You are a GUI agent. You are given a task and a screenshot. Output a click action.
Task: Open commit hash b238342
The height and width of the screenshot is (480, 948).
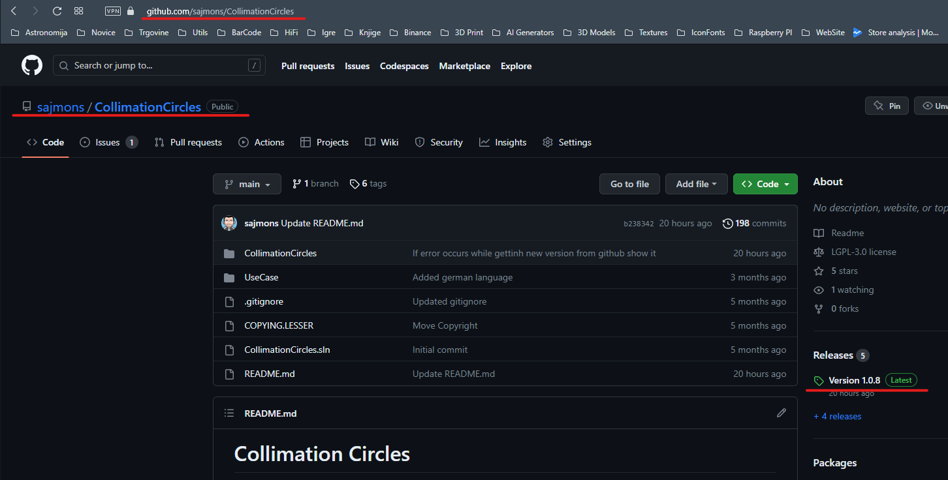[639, 223]
